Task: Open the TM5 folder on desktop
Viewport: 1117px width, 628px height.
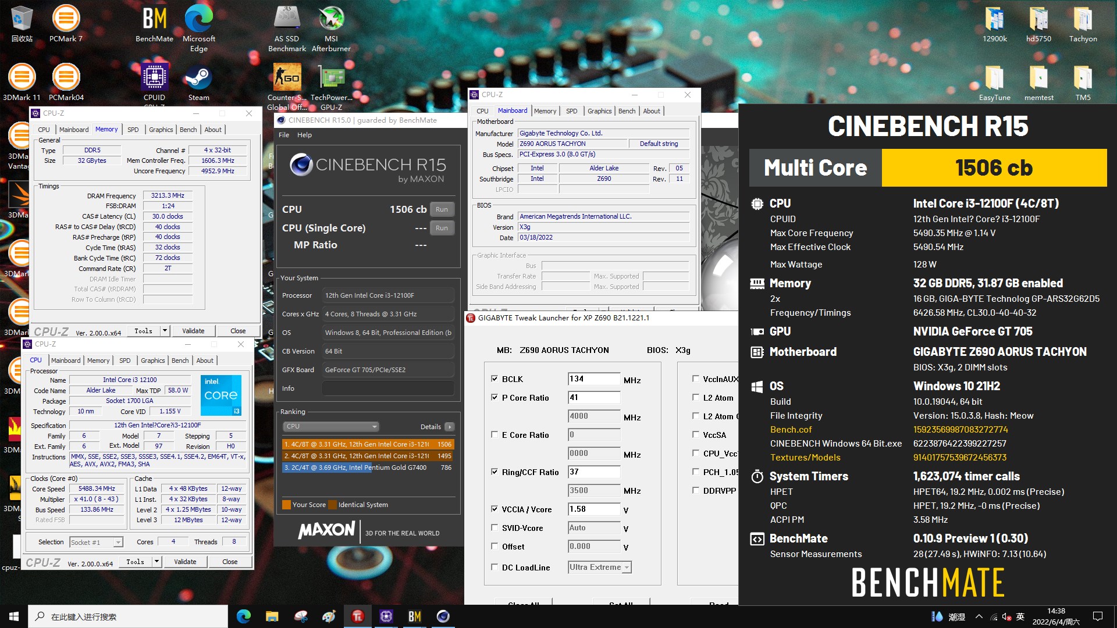Action: click(1083, 82)
